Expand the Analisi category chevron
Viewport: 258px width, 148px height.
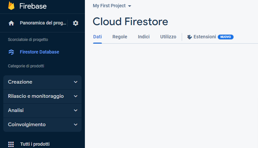76,110
